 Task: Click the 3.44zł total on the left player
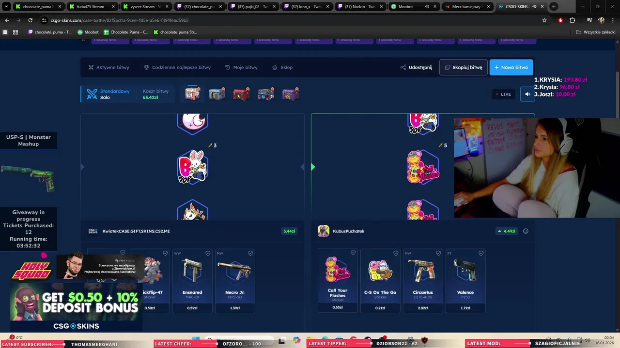pyautogui.click(x=289, y=231)
